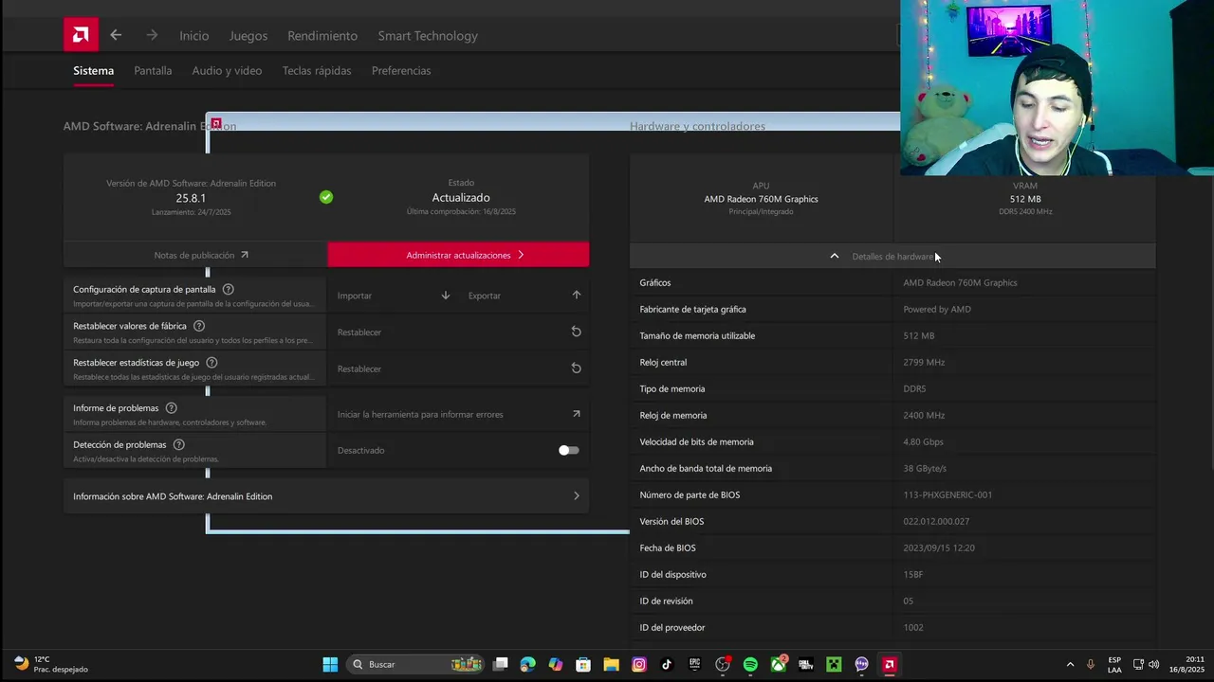Viewport: 1214px width, 682px height.
Task: Click Restablecer for valores de fábrica
Action: [x=359, y=332]
